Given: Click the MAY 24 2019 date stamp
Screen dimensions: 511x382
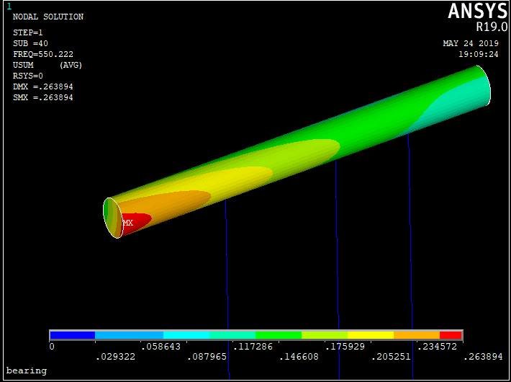Looking at the screenshot, I should click(x=471, y=44).
